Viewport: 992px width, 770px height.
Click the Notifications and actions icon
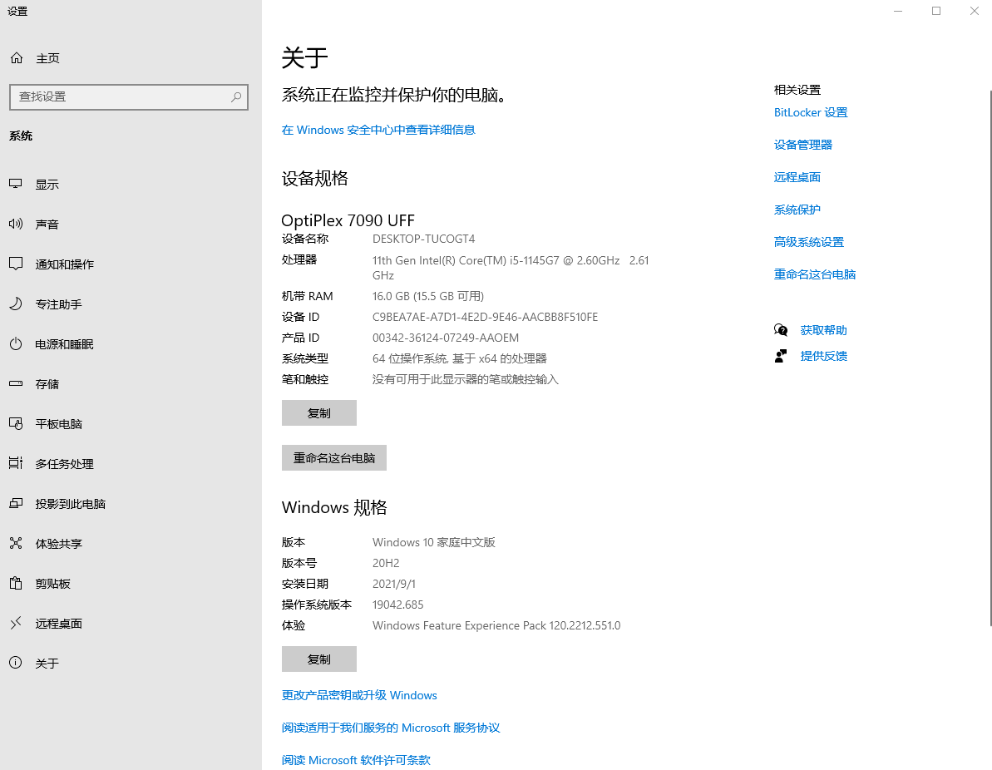click(x=16, y=264)
